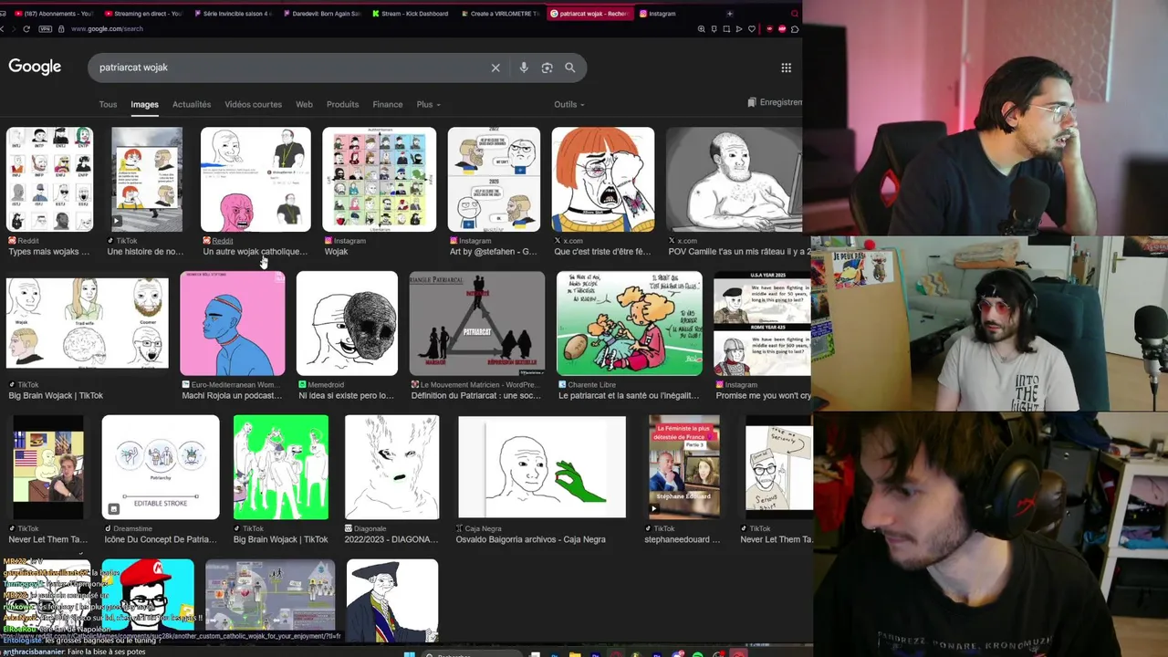This screenshot has height=657, width=1168.
Task: Switch to Daredevil: Born Again tab
Action: click(x=321, y=14)
